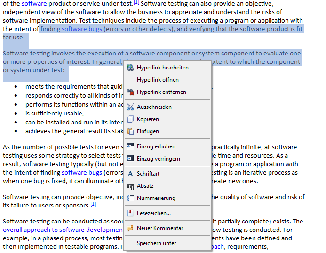Click the Einzug erhöhen indent icon
The width and height of the screenshot is (326, 253).
(130, 146)
